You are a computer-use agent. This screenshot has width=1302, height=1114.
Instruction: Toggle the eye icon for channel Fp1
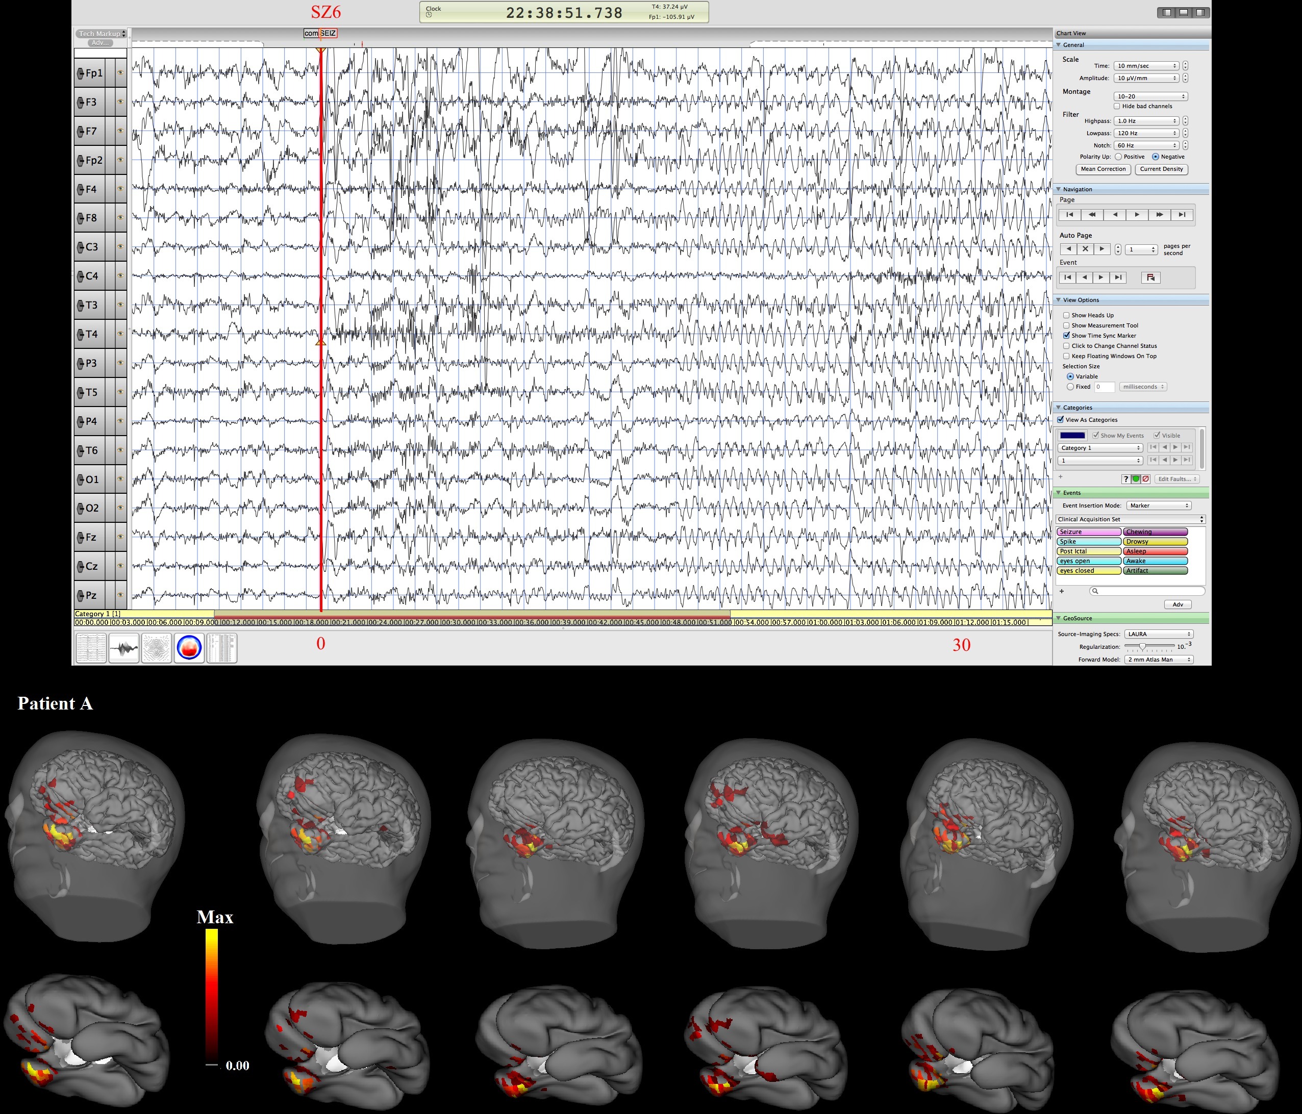(120, 73)
